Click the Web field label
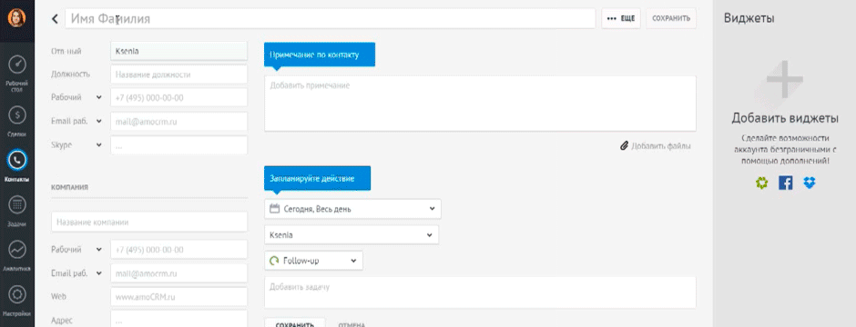The height and width of the screenshot is (327, 856). pos(58,297)
